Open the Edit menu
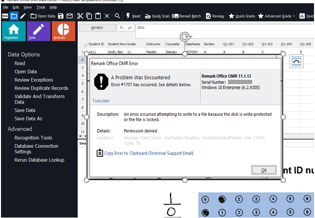315x218 pixels. tap(16, 8)
